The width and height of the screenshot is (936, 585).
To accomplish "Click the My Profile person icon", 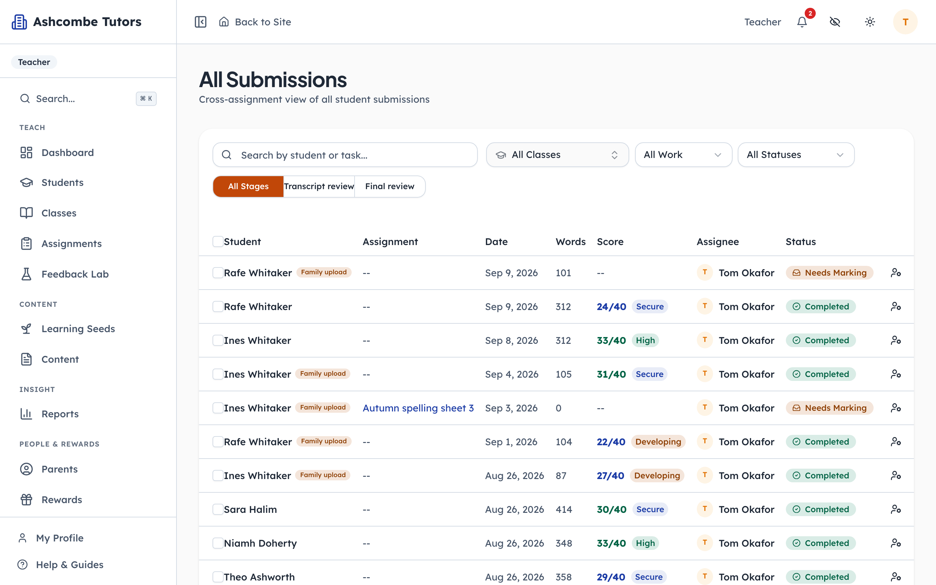I will pyautogui.click(x=22, y=538).
